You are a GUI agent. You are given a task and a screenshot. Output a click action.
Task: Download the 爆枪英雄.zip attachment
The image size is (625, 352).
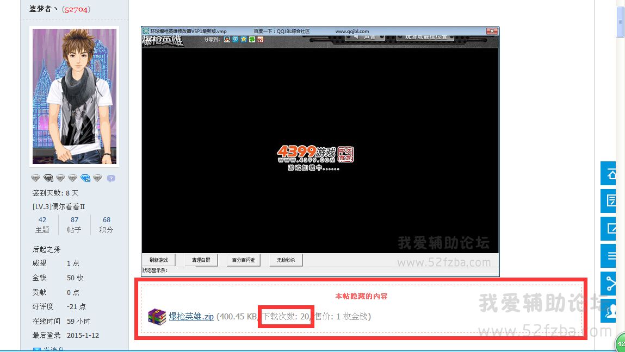click(x=191, y=317)
